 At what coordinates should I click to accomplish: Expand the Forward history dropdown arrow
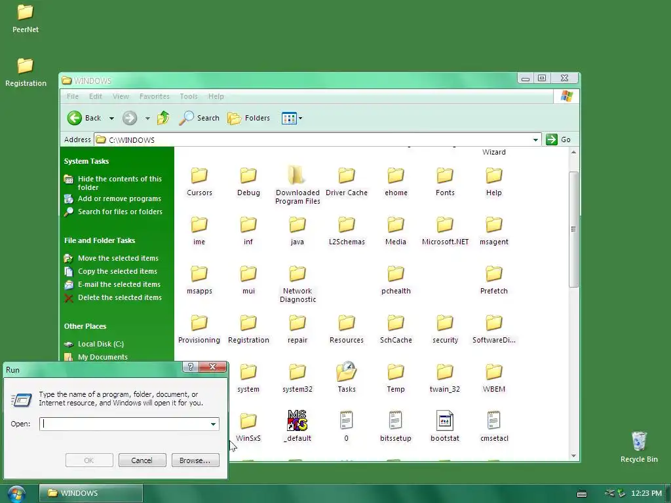coord(147,118)
